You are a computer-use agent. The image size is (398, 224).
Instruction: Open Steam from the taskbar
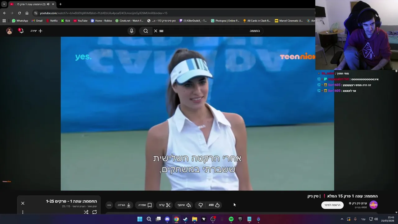coord(185,219)
